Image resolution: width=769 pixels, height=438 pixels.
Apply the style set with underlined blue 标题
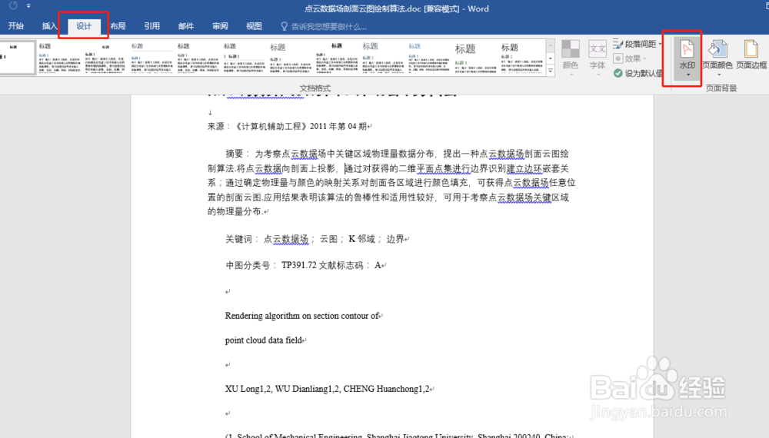click(152, 58)
